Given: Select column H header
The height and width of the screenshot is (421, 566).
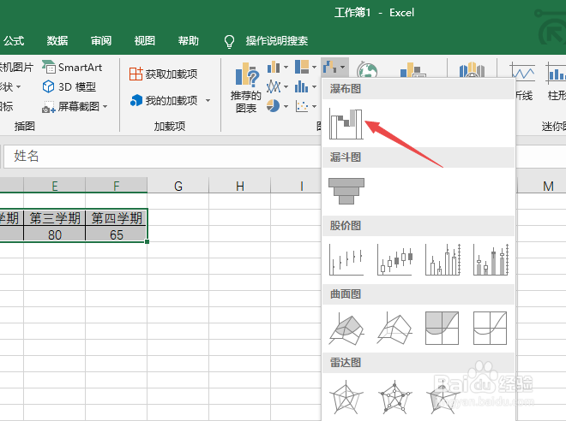Looking at the screenshot, I should point(239,186).
